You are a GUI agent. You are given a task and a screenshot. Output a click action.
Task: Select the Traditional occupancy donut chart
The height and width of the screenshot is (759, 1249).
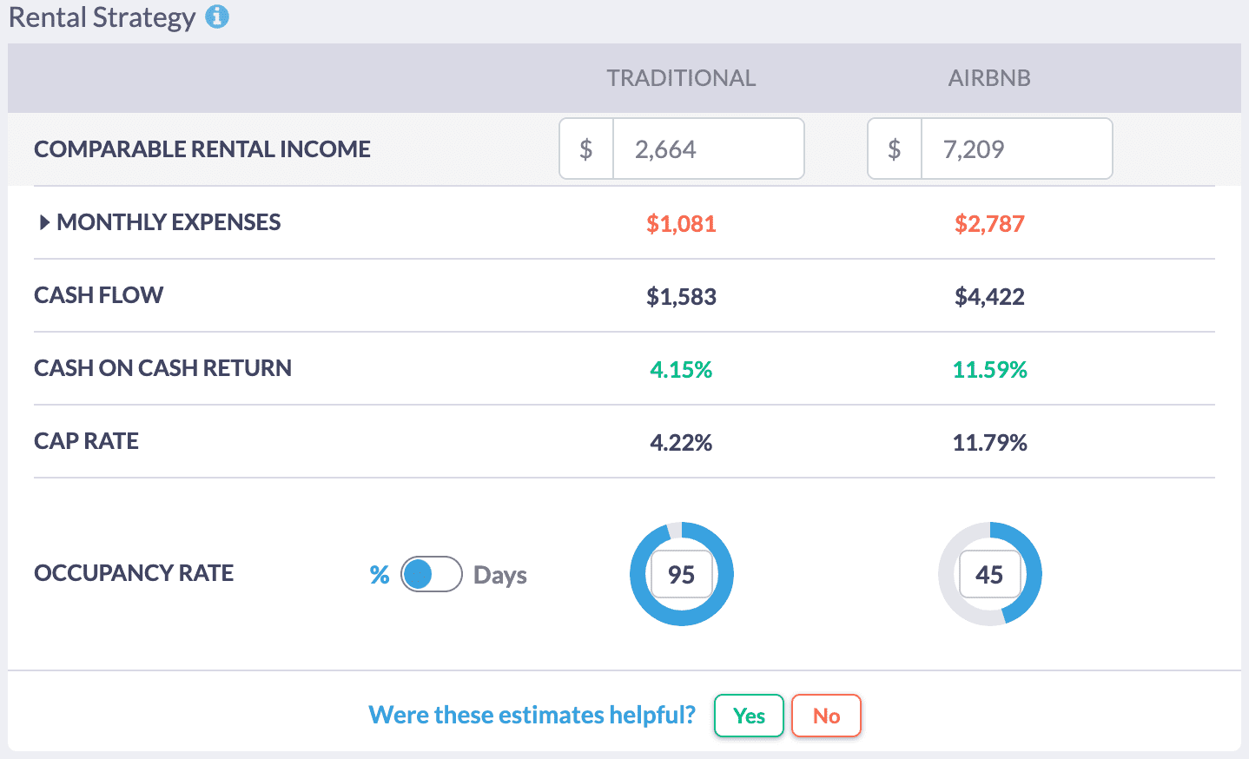pyautogui.click(x=682, y=574)
